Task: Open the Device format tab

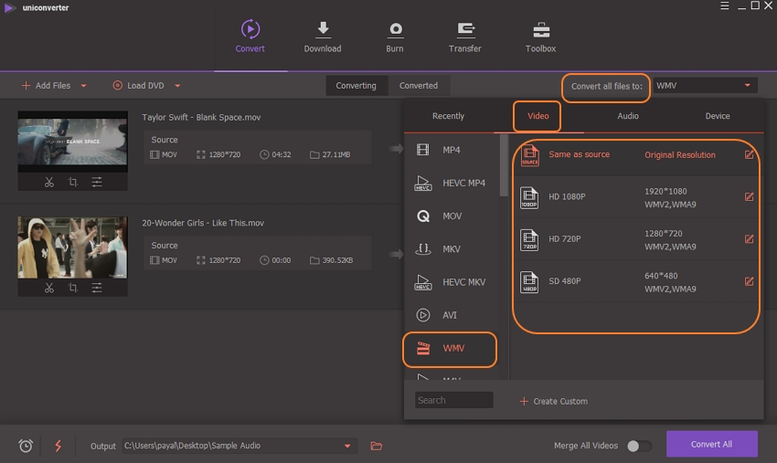Action: point(718,116)
